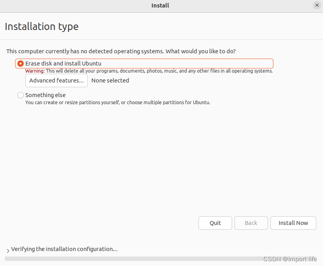Click the Quit button
The image size is (323, 266).
[215, 223]
